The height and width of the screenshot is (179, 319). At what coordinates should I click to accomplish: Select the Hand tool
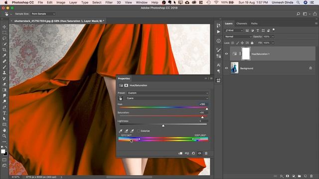4,130
